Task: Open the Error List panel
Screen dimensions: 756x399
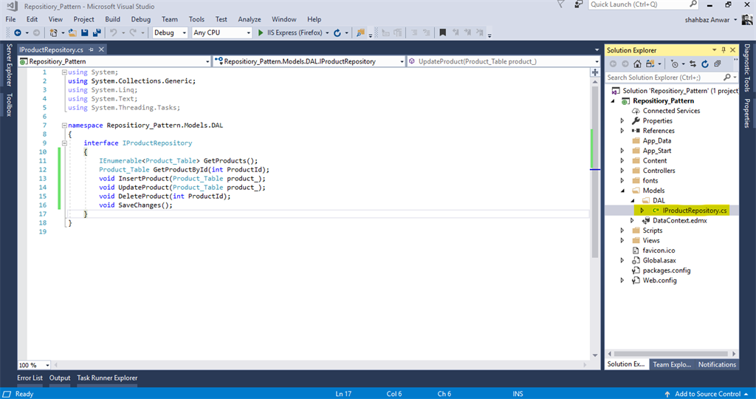Action: point(30,378)
